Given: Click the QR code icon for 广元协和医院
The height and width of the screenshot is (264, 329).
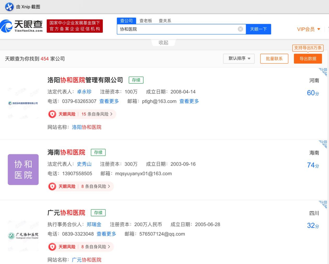Looking at the screenshot, I should tap(323, 205).
